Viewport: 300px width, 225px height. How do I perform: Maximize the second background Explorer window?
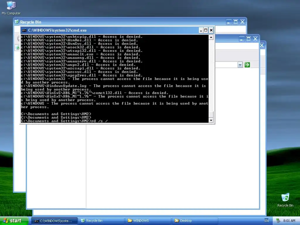(248, 39)
